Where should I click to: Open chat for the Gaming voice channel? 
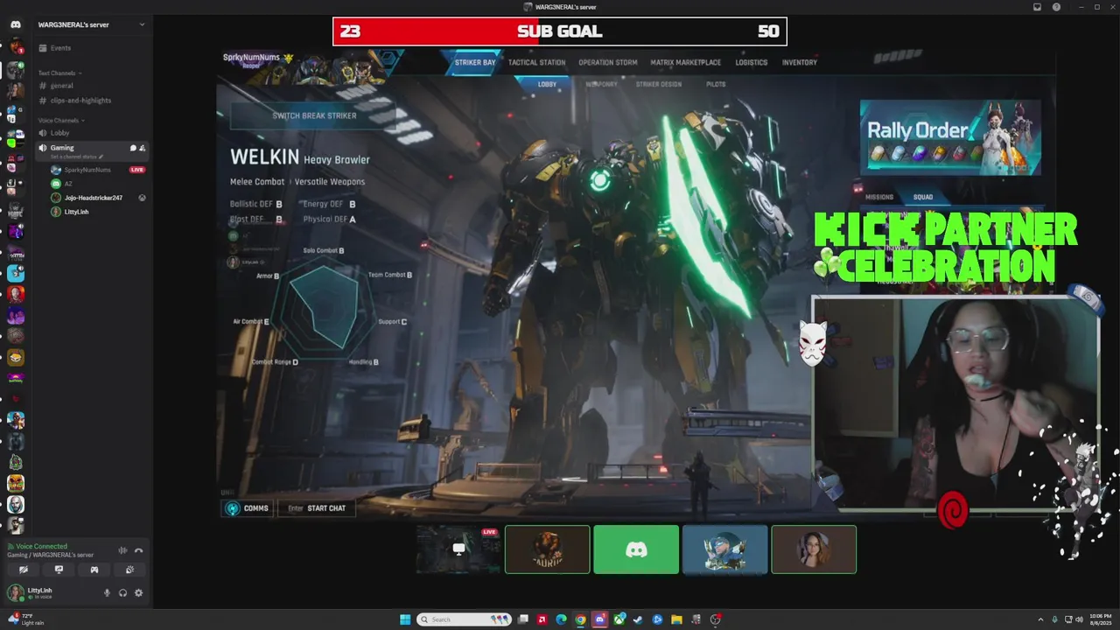coord(133,148)
